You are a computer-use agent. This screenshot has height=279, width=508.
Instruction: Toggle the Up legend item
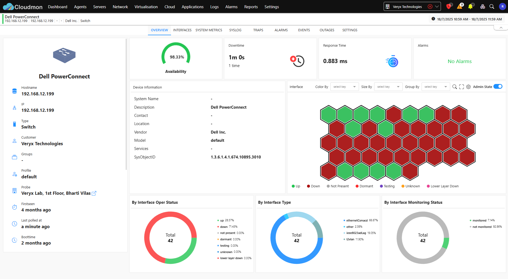[x=296, y=186]
